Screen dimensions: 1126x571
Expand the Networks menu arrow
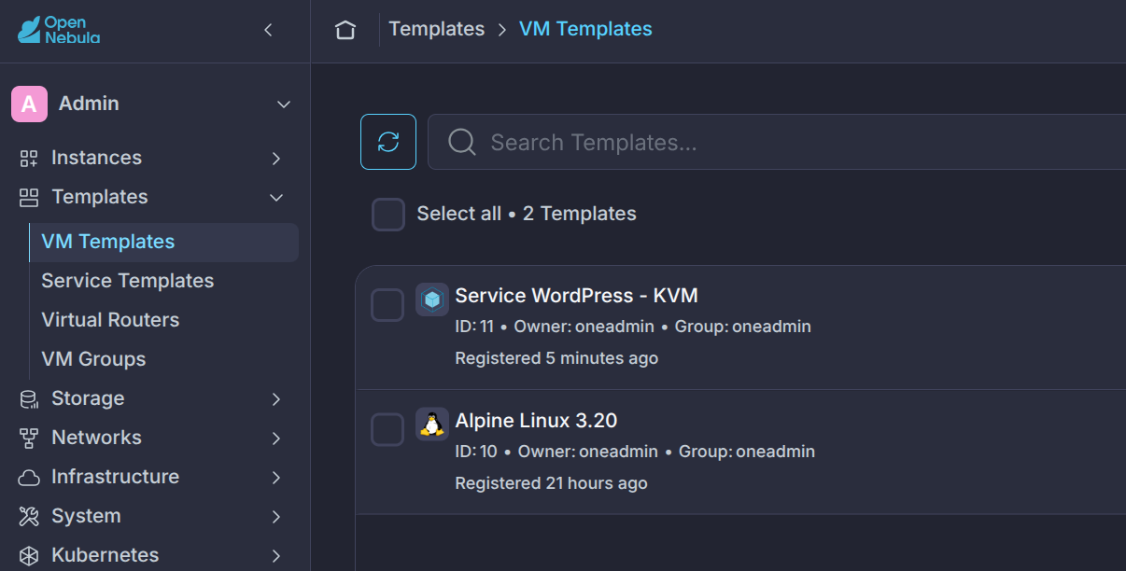pos(276,438)
